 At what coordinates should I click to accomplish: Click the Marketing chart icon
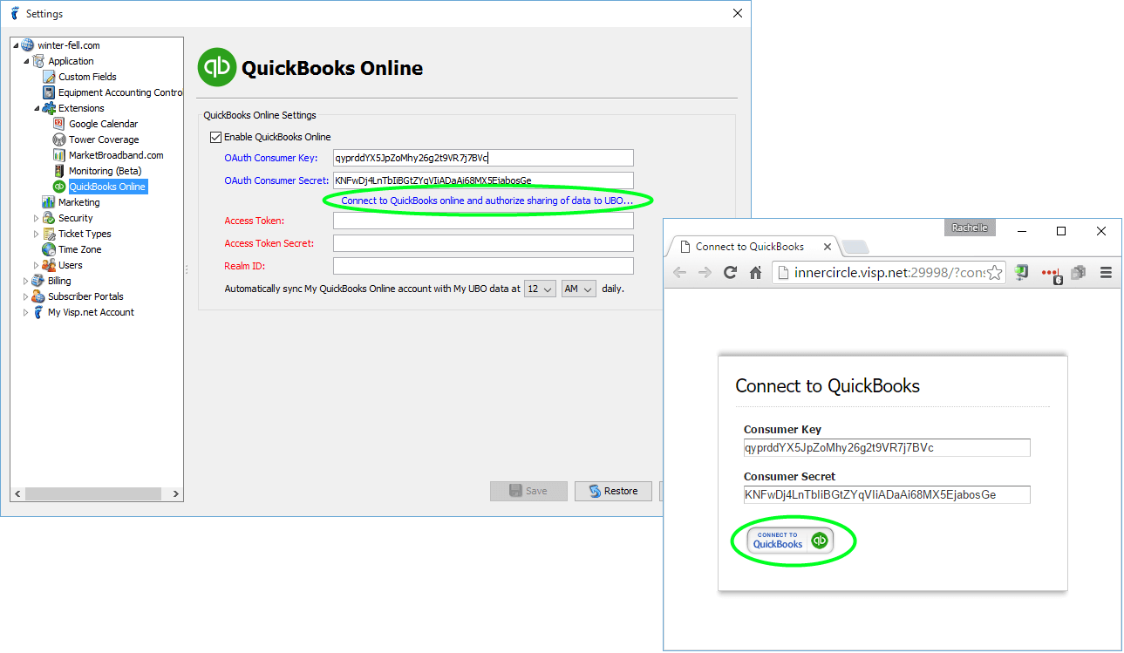pyautogui.click(x=49, y=202)
